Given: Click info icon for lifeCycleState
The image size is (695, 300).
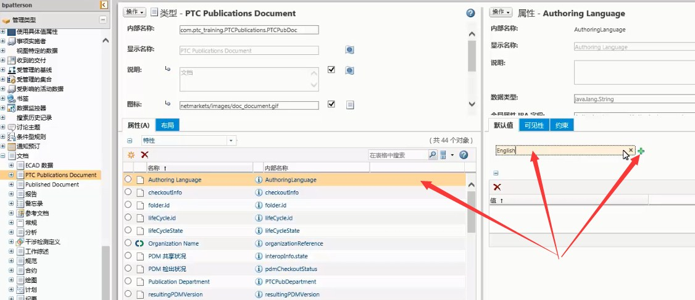Looking at the screenshot, I should pyautogui.click(x=259, y=230).
